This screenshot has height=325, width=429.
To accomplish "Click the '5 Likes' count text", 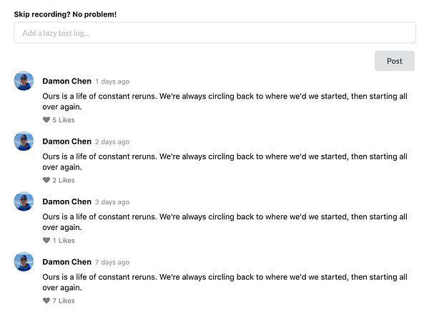I will point(64,120).
